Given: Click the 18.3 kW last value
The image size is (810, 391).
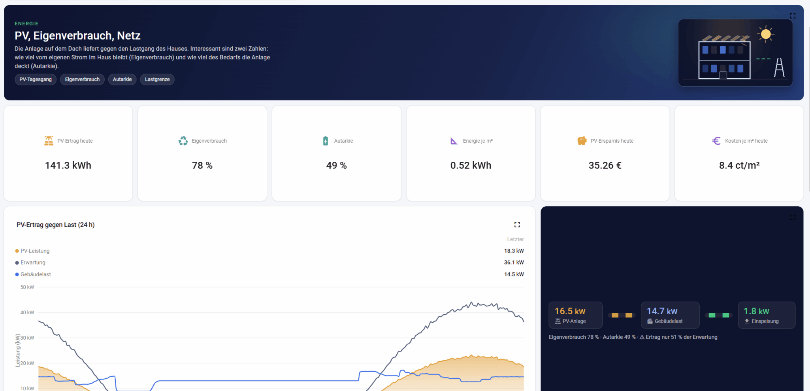Looking at the screenshot, I should tap(514, 251).
